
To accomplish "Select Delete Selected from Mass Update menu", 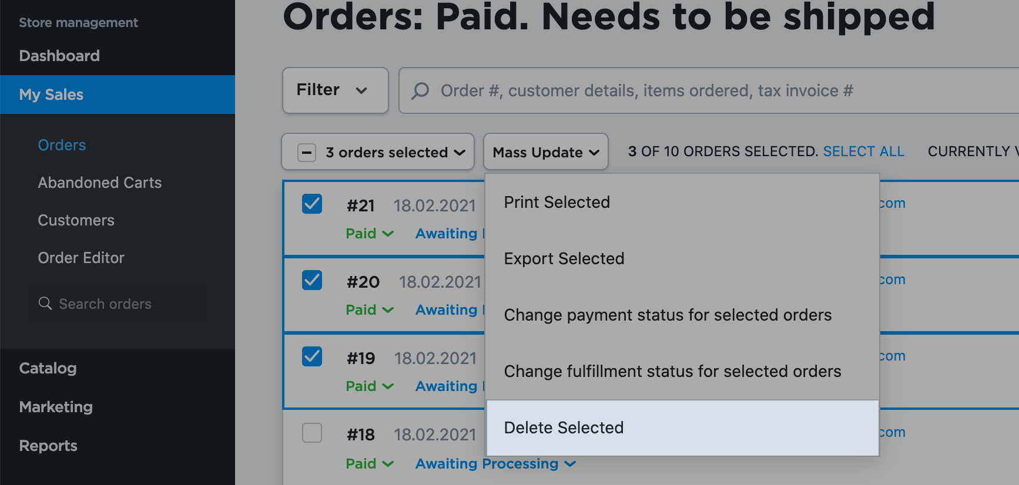I will (564, 427).
